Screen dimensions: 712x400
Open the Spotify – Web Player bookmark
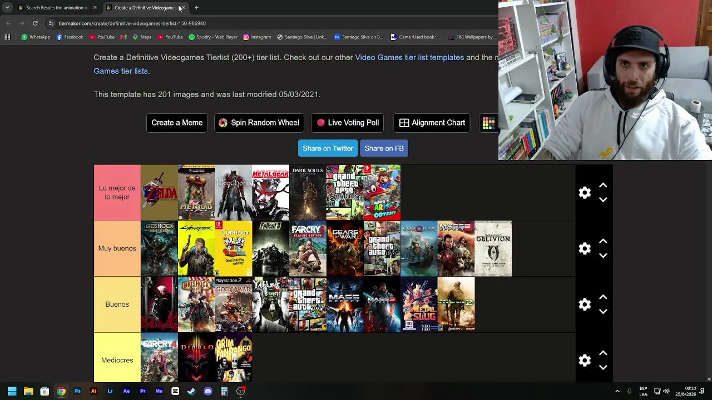pyautogui.click(x=213, y=37)
